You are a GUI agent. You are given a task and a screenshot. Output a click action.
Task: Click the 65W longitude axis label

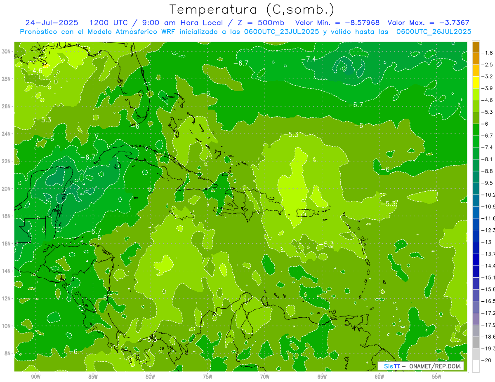pos(322,377)
